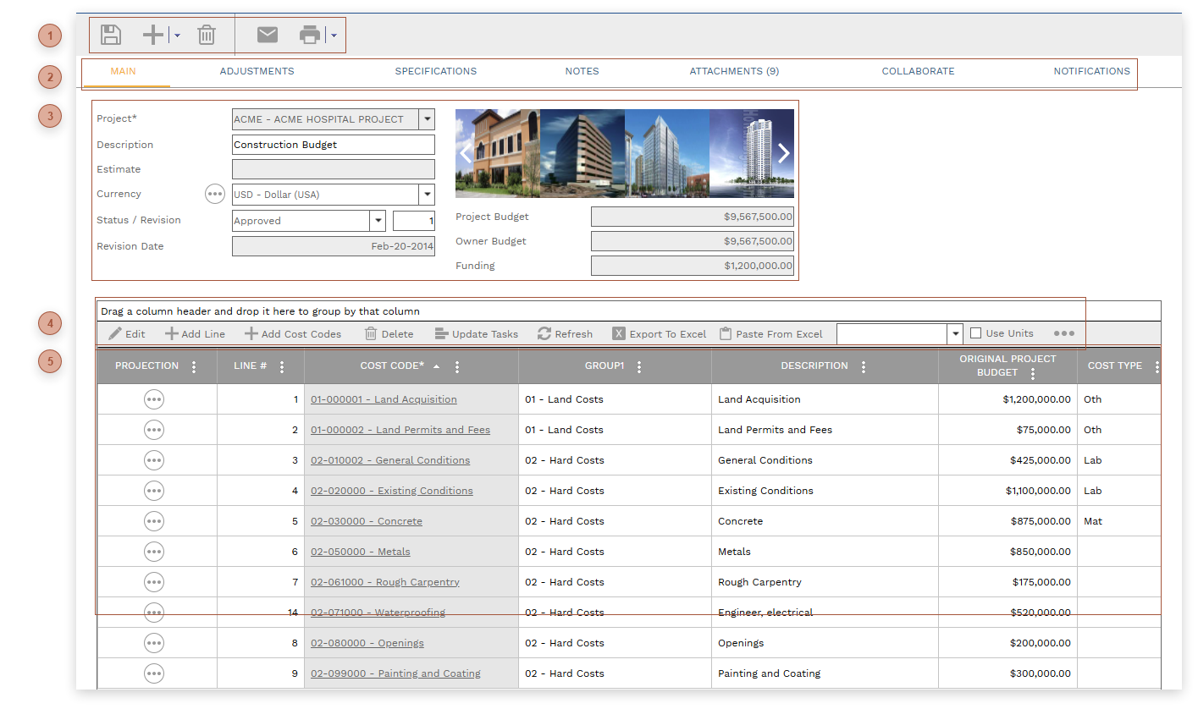This screenshot has height=709, width=1198.
Task: Open the Line # column options menu
Action: tap(282, 366)
